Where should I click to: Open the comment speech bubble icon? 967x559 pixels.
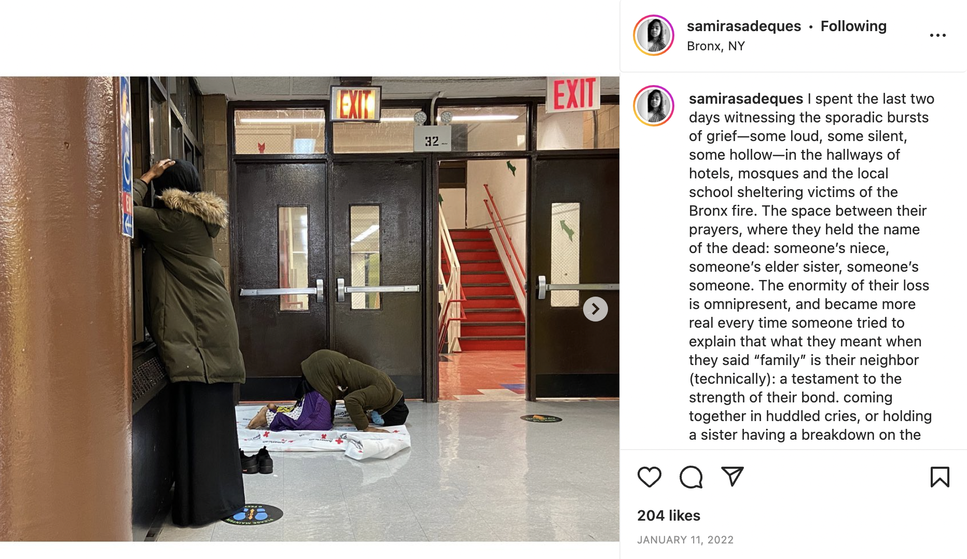(x=691, y=477)
